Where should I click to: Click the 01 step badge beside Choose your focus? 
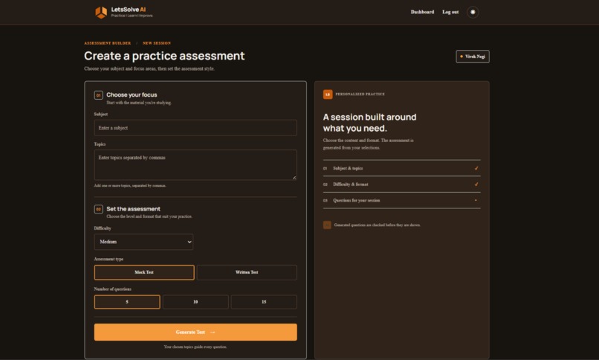tap(99, 95)
